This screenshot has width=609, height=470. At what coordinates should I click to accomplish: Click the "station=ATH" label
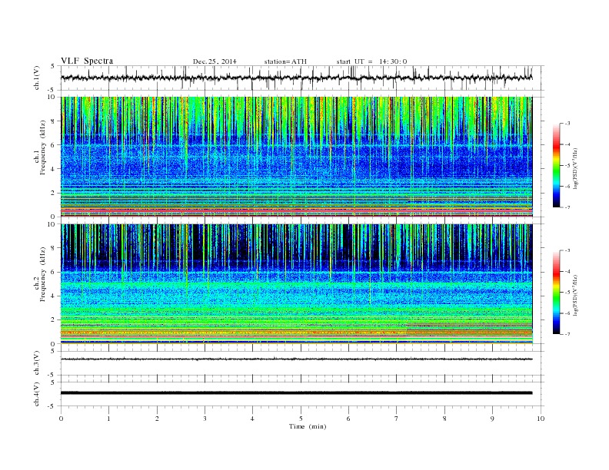(x=285, y=61)
